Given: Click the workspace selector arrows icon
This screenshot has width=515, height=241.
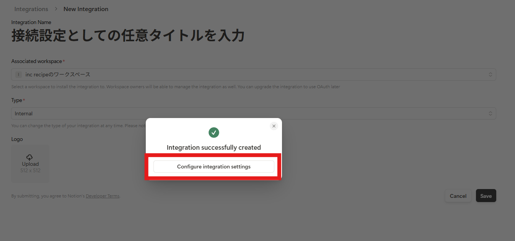Looking at the screenshot, I should tap(491, 74).
